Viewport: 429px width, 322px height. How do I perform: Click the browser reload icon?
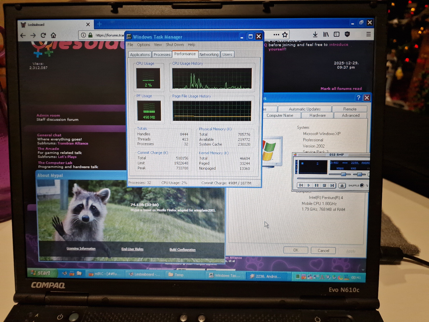click(43, 35)
